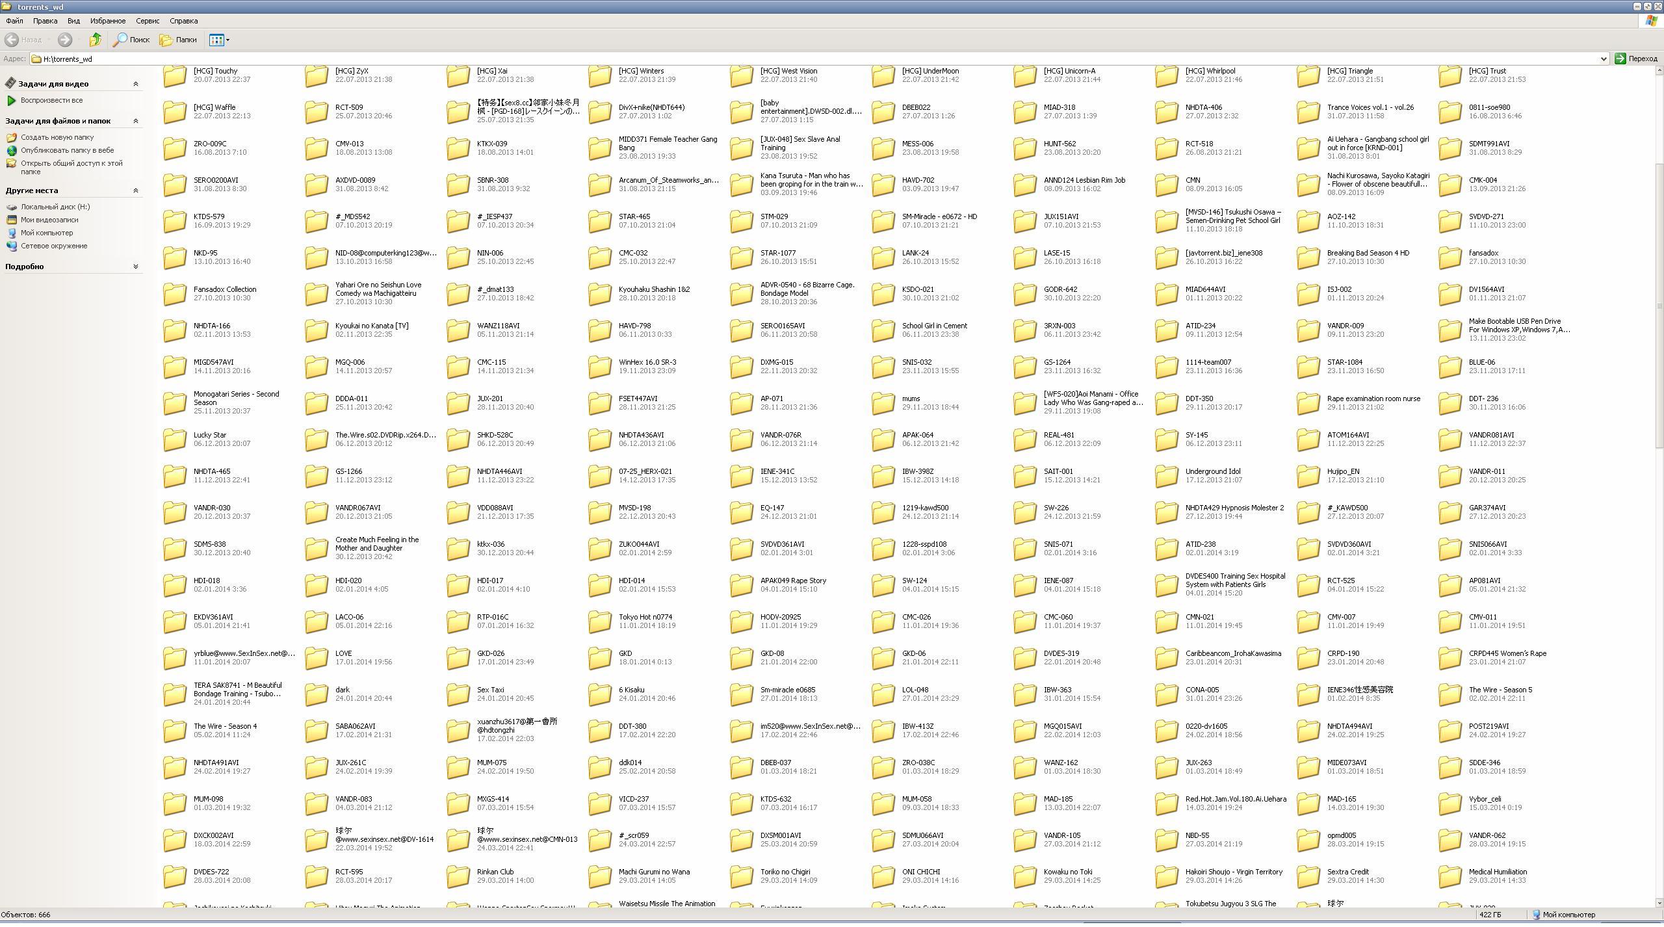The width and height of the screenshot is (1664, 927).
Task: Open the Views dropdown arrow in toolbar
Action: (x=227, y=40)
